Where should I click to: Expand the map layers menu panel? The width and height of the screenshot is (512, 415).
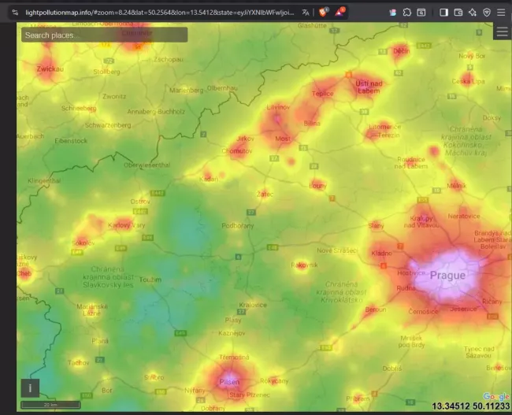(502, 31)
